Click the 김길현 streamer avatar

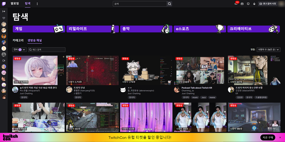(231, 90)
